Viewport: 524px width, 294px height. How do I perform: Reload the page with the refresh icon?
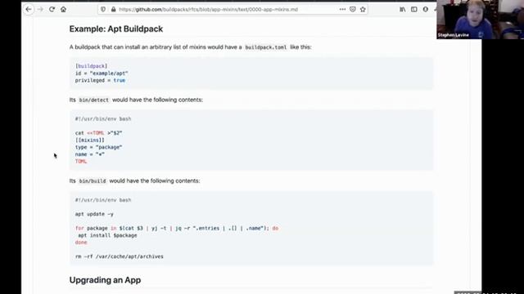(52, 9)
